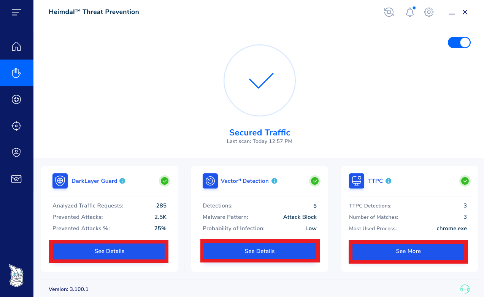Click the TTPC card title
Screen dimensions: 484x297
[x=376, y=181]
